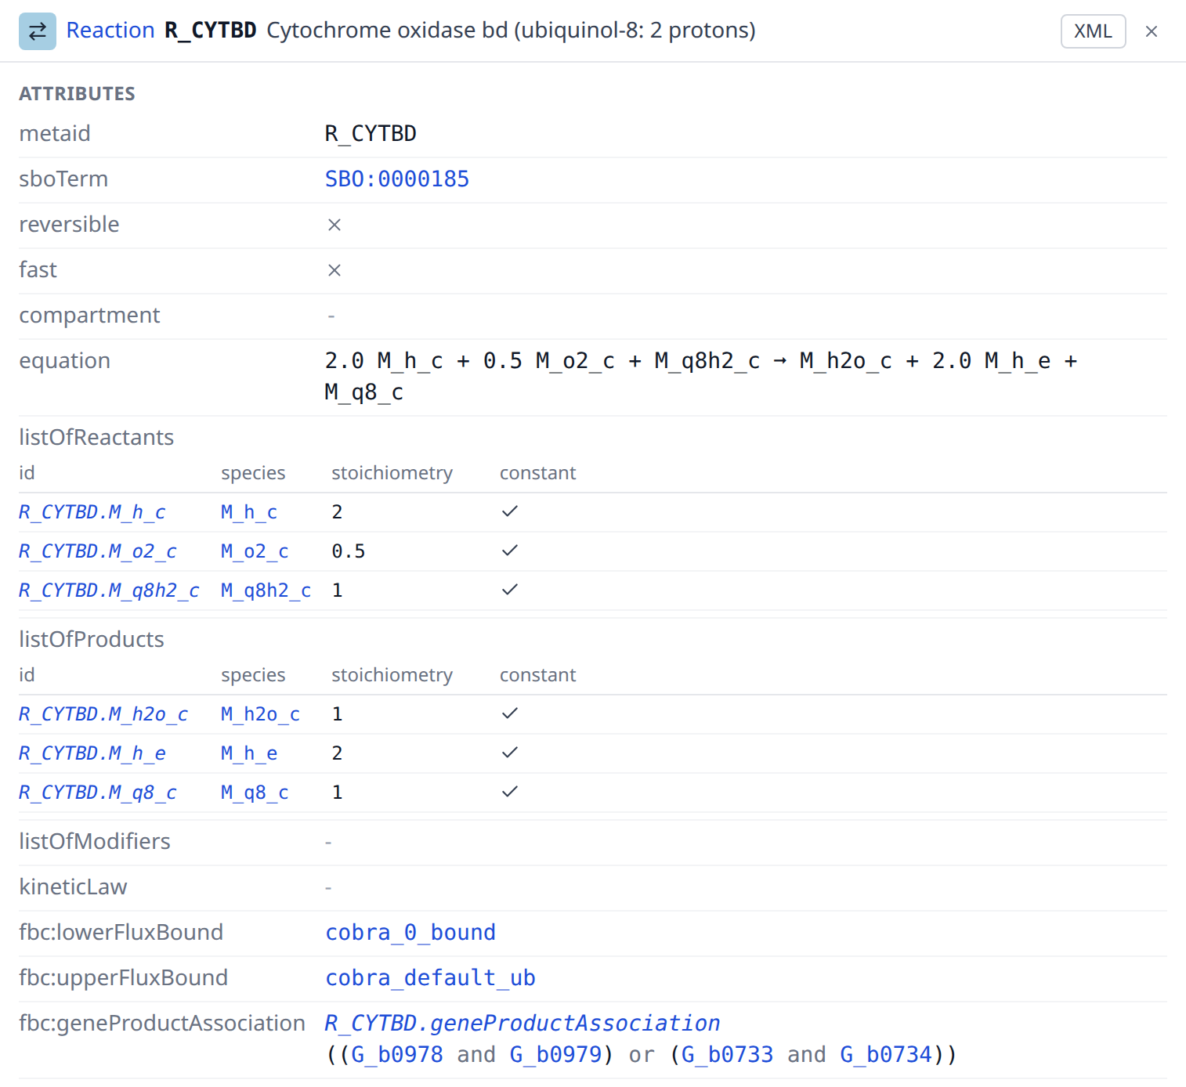1186x1087 pixels.
Task: Click the Reaction type link in header
Action: tap(110, 31)
